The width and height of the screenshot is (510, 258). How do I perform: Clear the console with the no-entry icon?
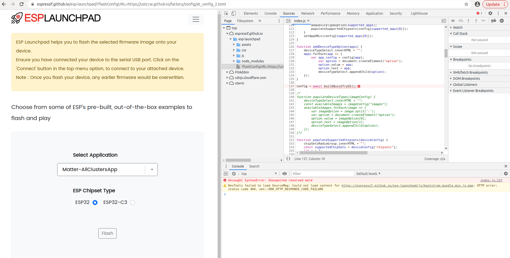point(234,173)
